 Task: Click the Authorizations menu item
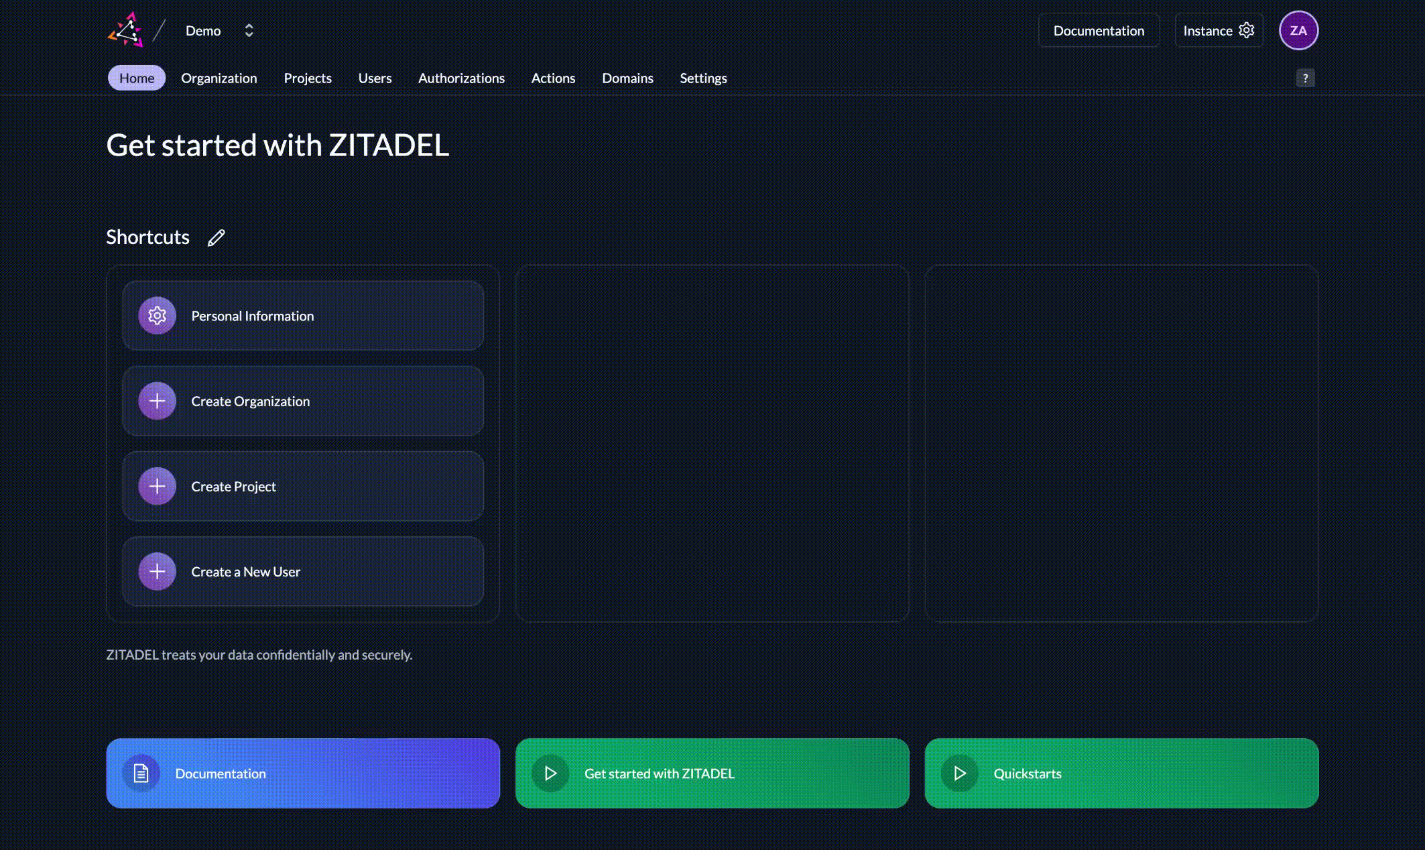(461, 77)
